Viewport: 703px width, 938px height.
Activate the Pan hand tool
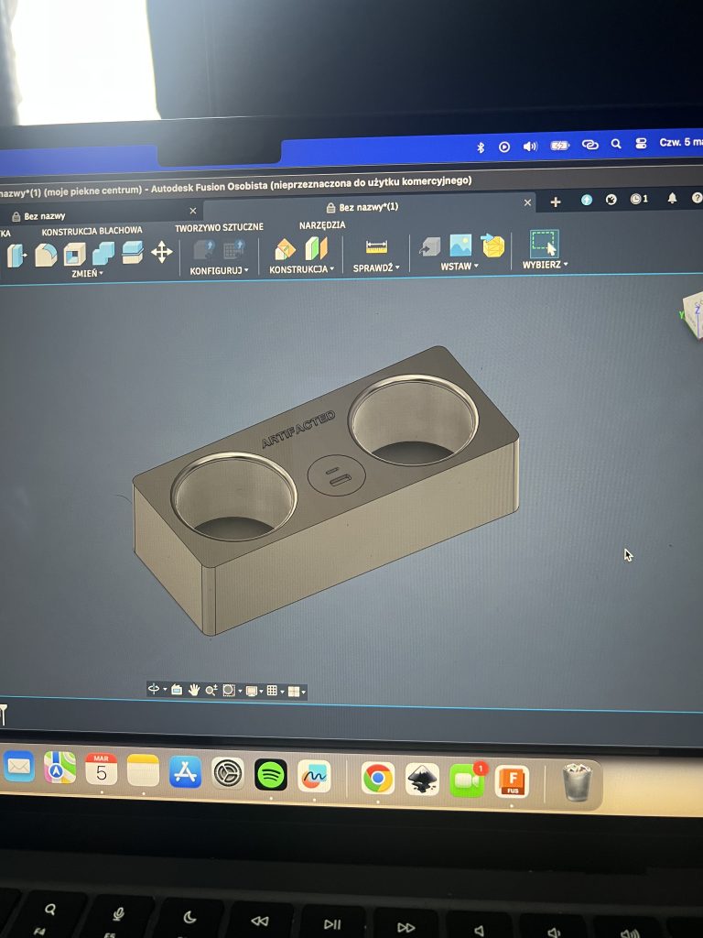(x=194, y=690)
